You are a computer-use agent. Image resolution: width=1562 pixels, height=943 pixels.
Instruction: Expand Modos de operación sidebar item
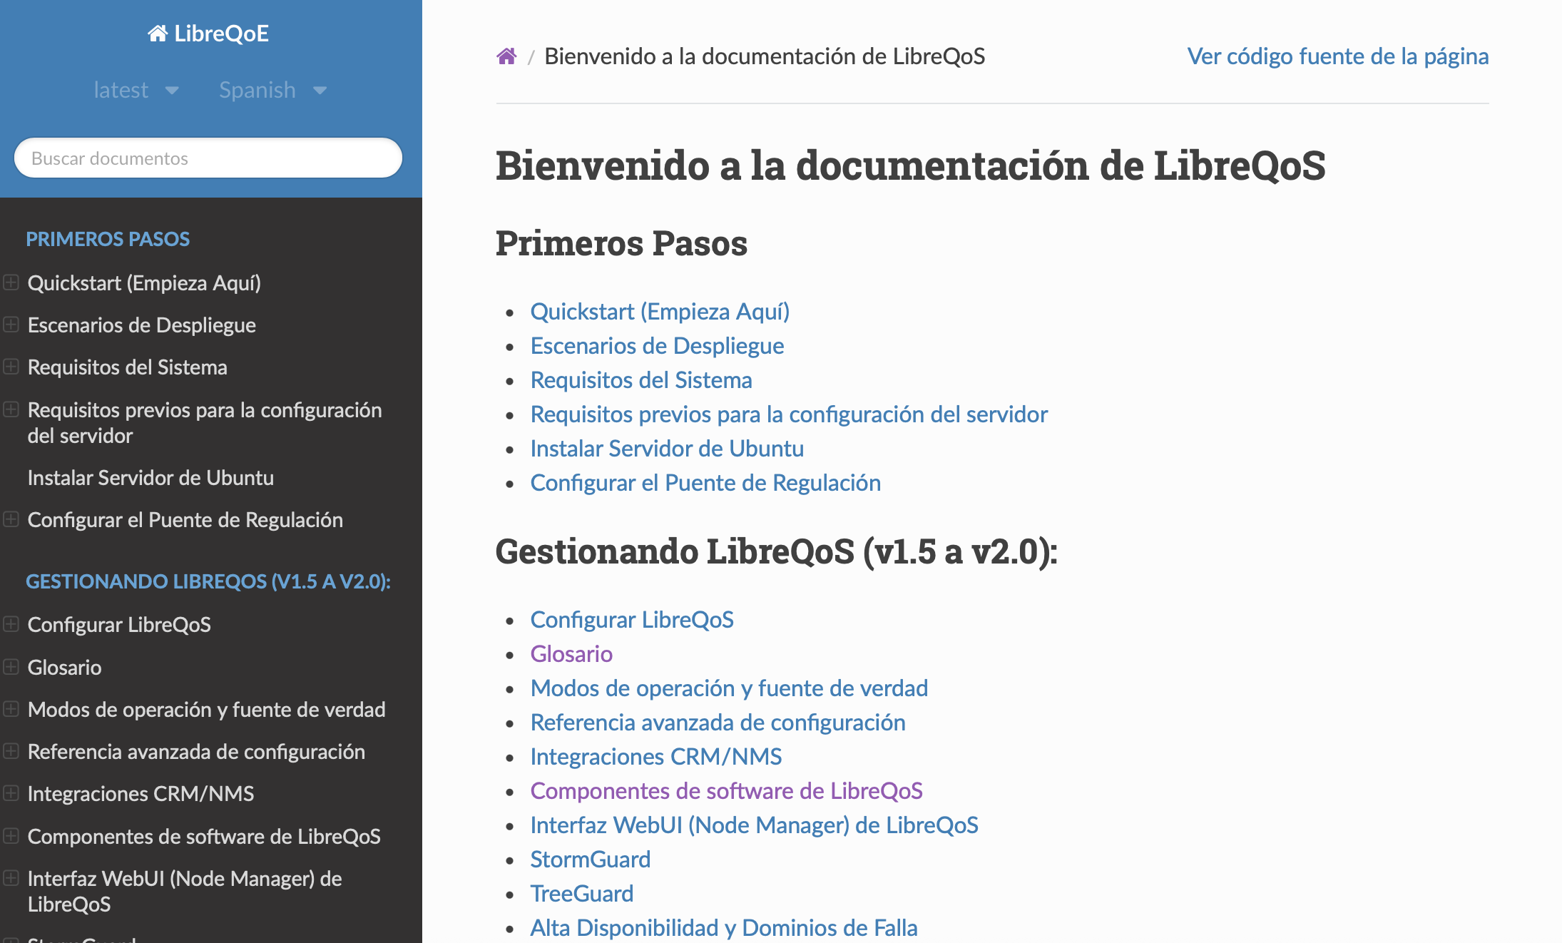(11, 709)
